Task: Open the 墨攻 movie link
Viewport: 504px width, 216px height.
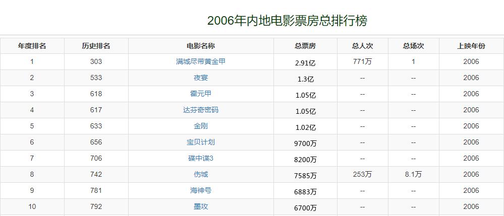Action: click(201, 206)
